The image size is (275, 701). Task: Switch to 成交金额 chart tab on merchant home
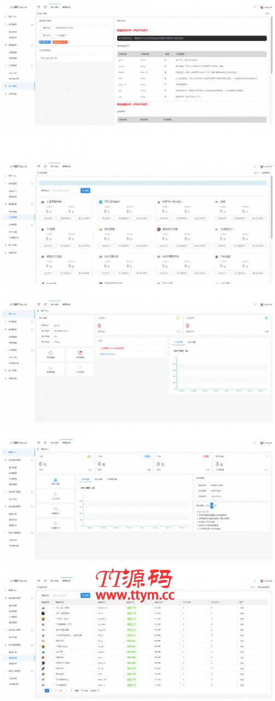click(x=191, y=342)
